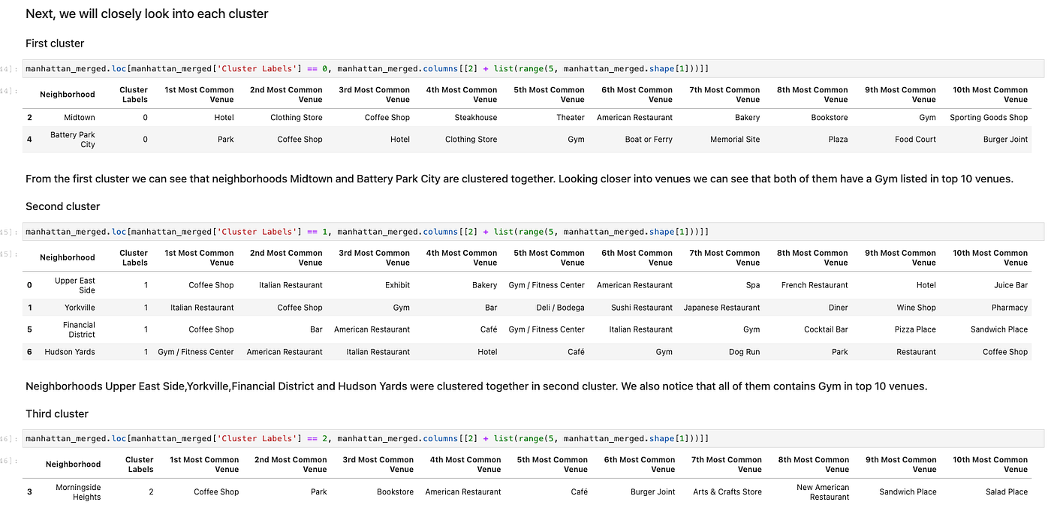Click the Deli / Bodega cell

(x=561, y=308)
